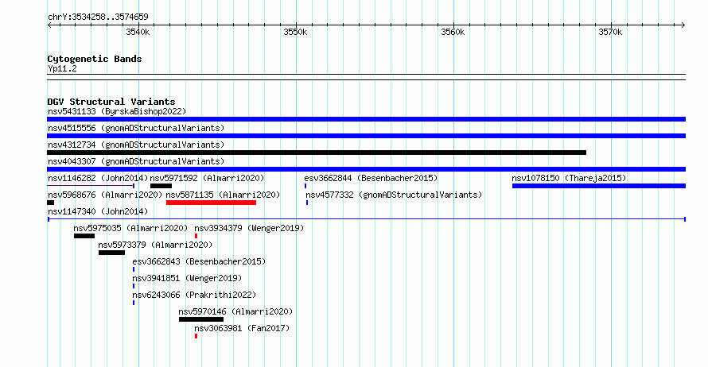
Task: Click the Yp11.2 band label
Action: (62, 69)
